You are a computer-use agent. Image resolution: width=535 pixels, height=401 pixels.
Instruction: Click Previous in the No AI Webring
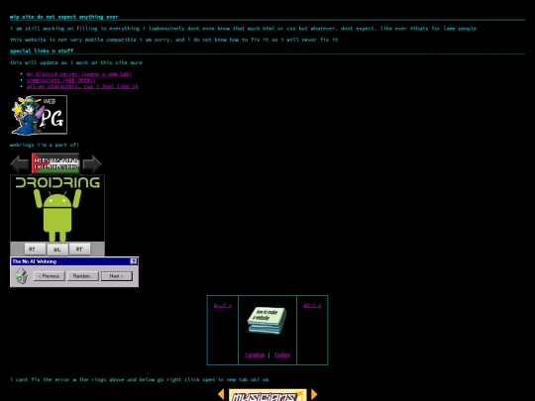(x=50, y=276)
